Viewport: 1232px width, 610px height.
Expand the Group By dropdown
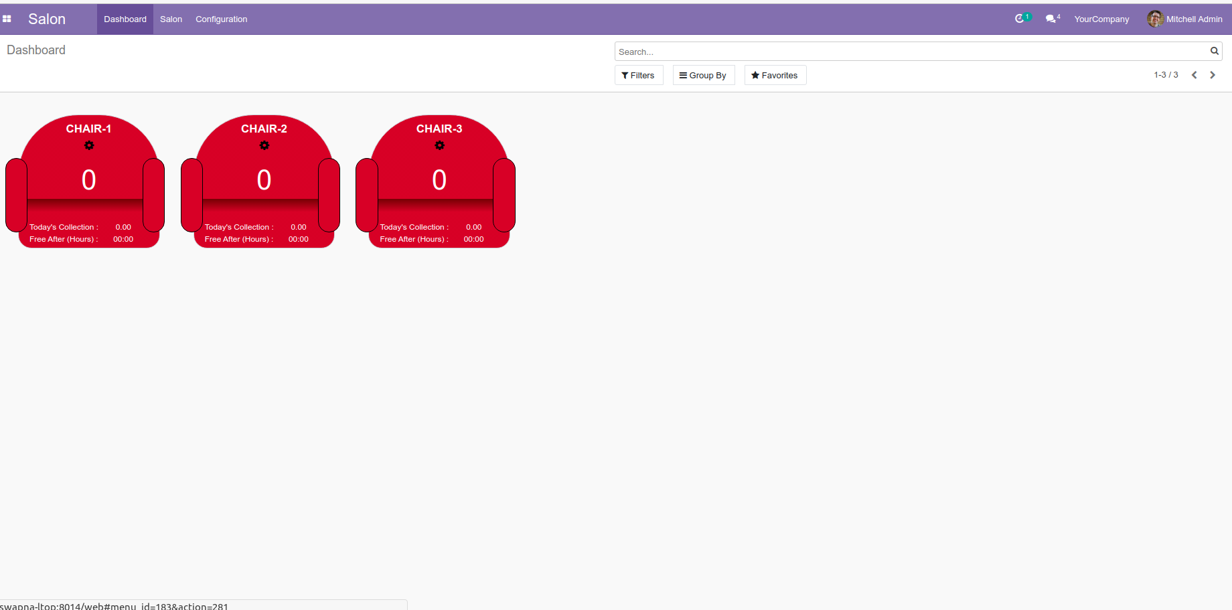[704, 75]
